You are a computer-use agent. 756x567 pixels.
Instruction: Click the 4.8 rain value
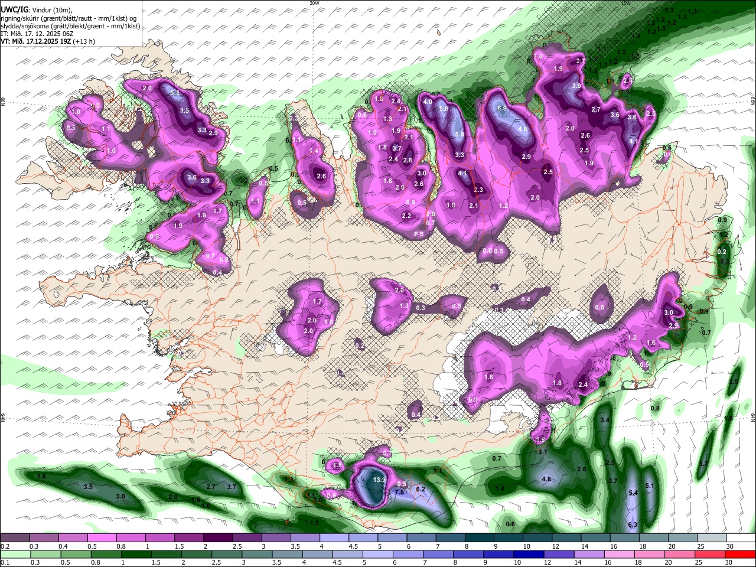pyautogui.click(x=546, y=480)
